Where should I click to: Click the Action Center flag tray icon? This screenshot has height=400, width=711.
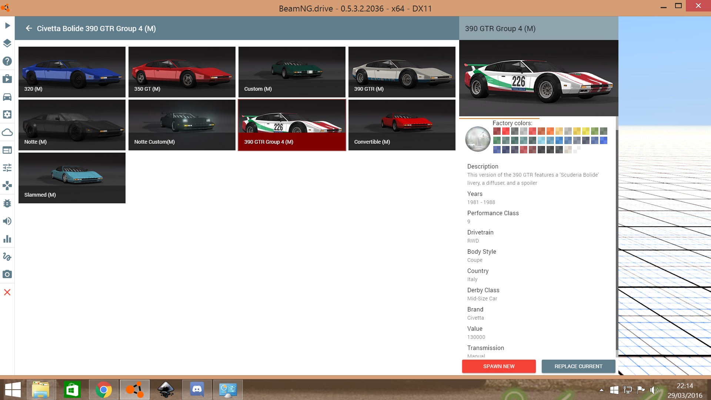click(641, 390)
